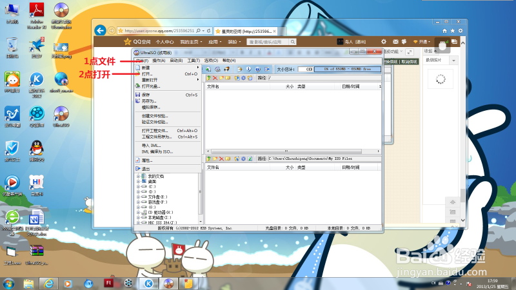Click the Favorites star icon in browser window
516x290 pixels.
pos(453,30)
